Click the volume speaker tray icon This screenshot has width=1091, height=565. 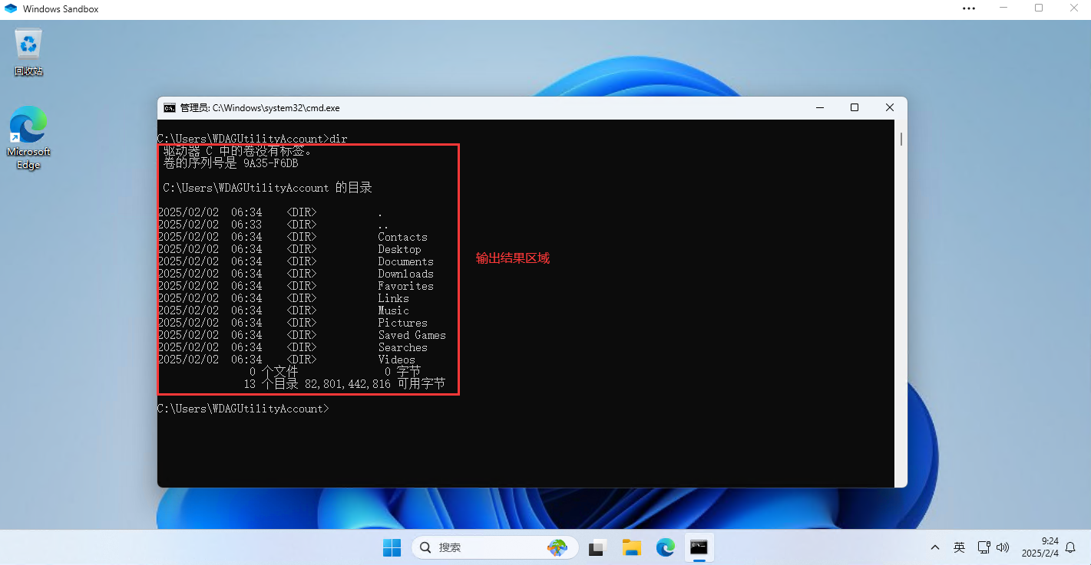[1002, 547]
